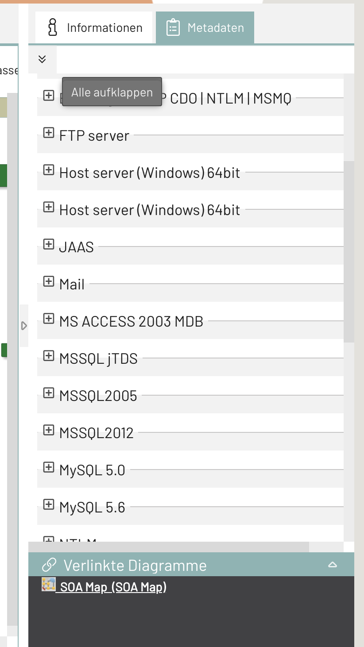Expand the MySQL 5.6 entry

49,505
